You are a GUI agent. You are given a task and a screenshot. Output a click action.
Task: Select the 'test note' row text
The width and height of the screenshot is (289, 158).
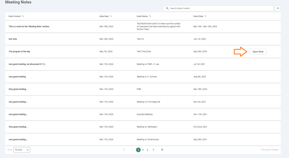13,39
